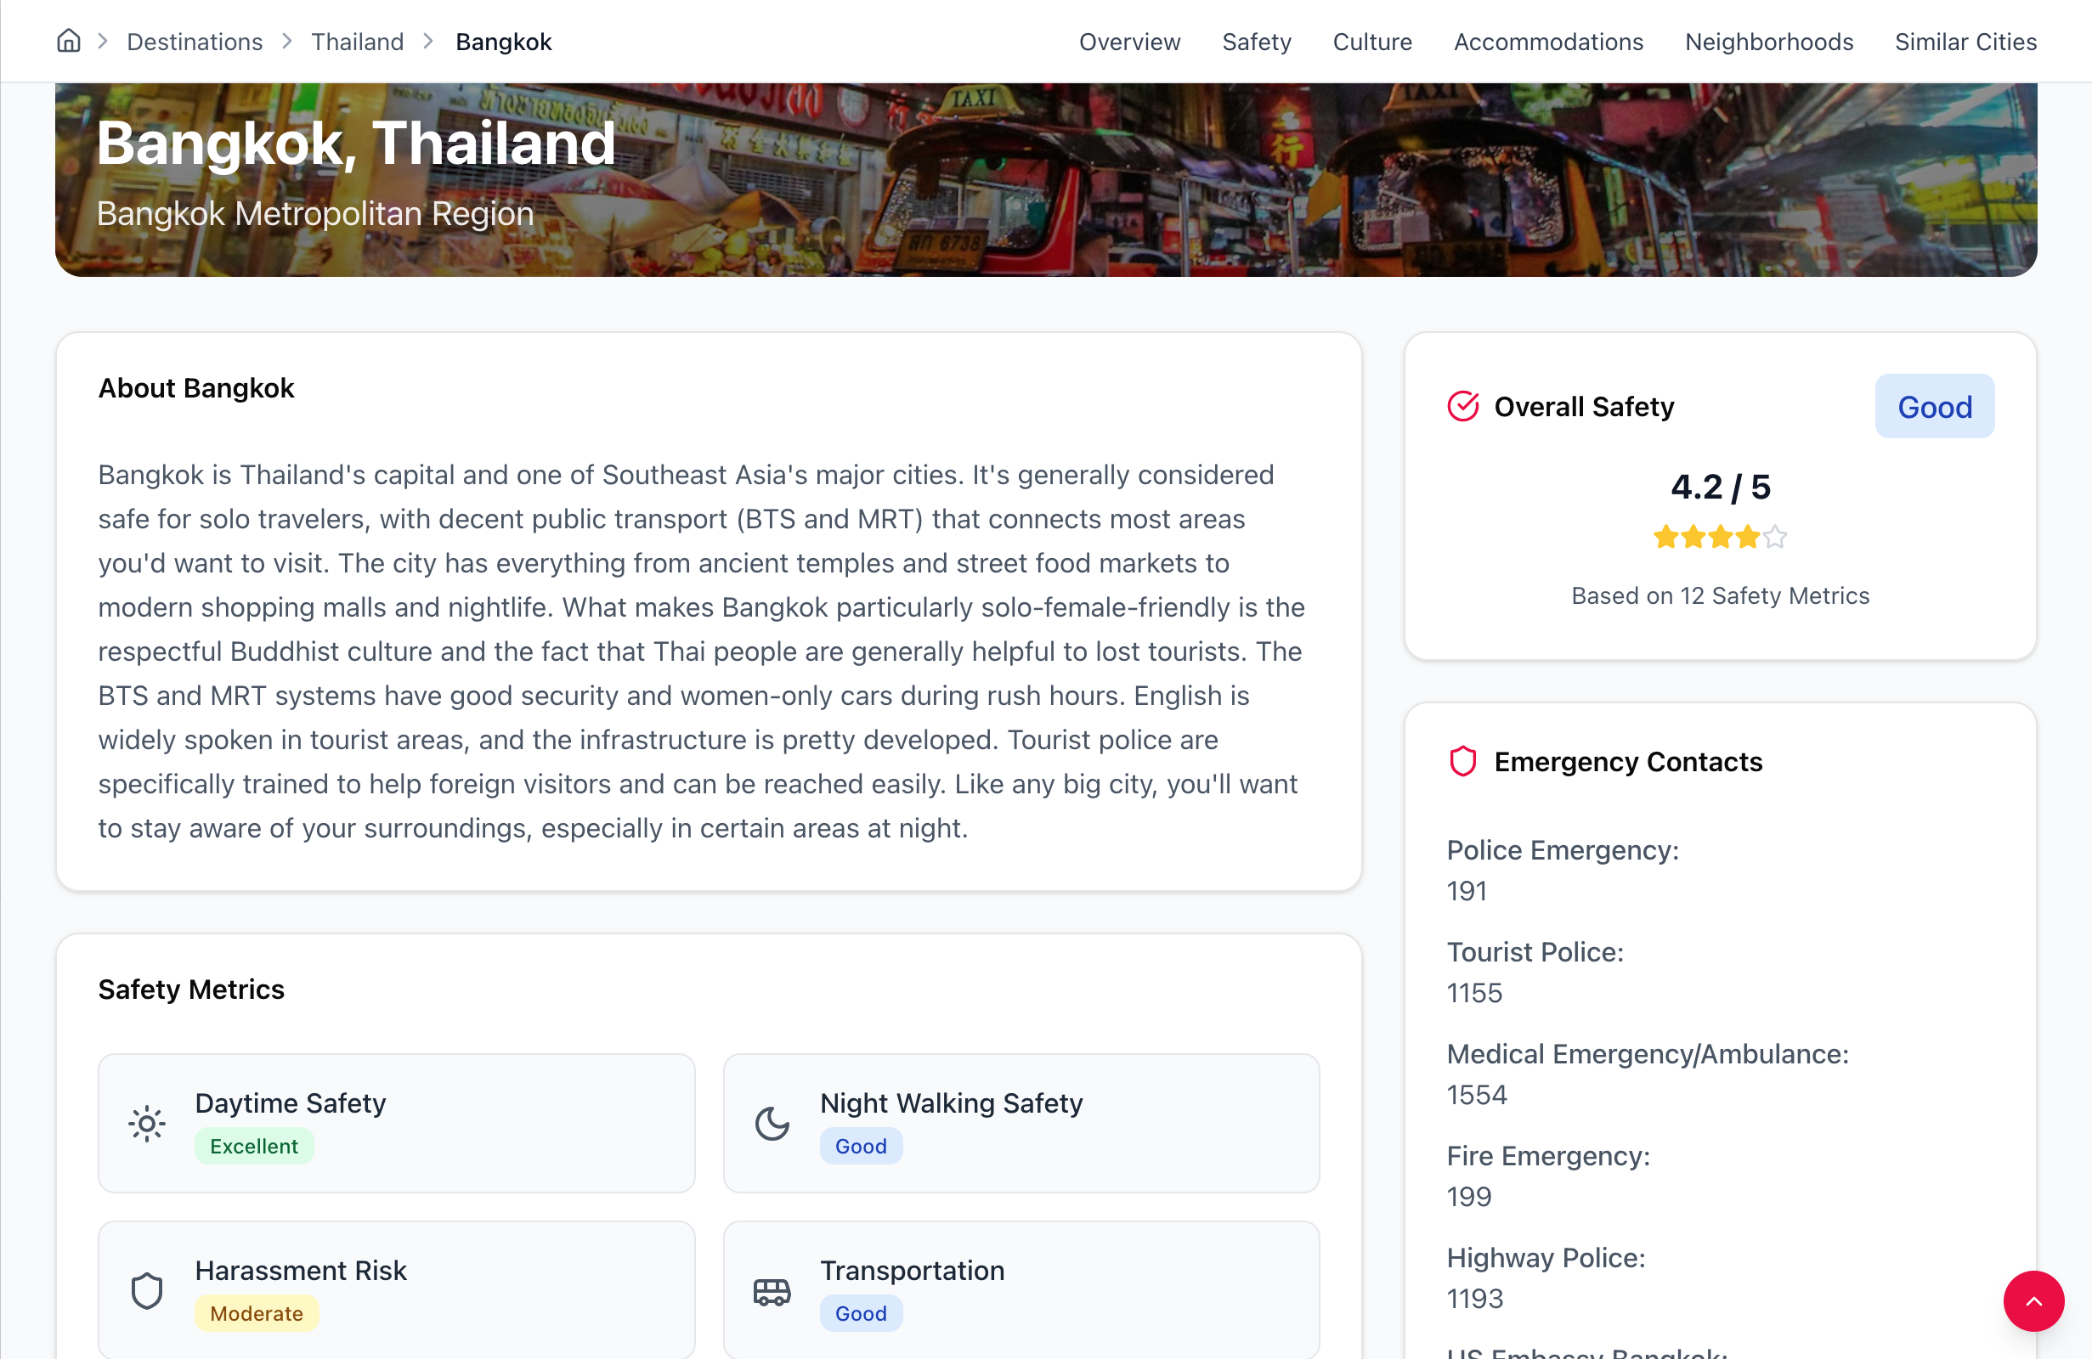Image resolution: width=2092 pixels, height=1359 pixels.
Task: Click the star rating under 4.2 / 5
Action: click(x=1719, y=537)
